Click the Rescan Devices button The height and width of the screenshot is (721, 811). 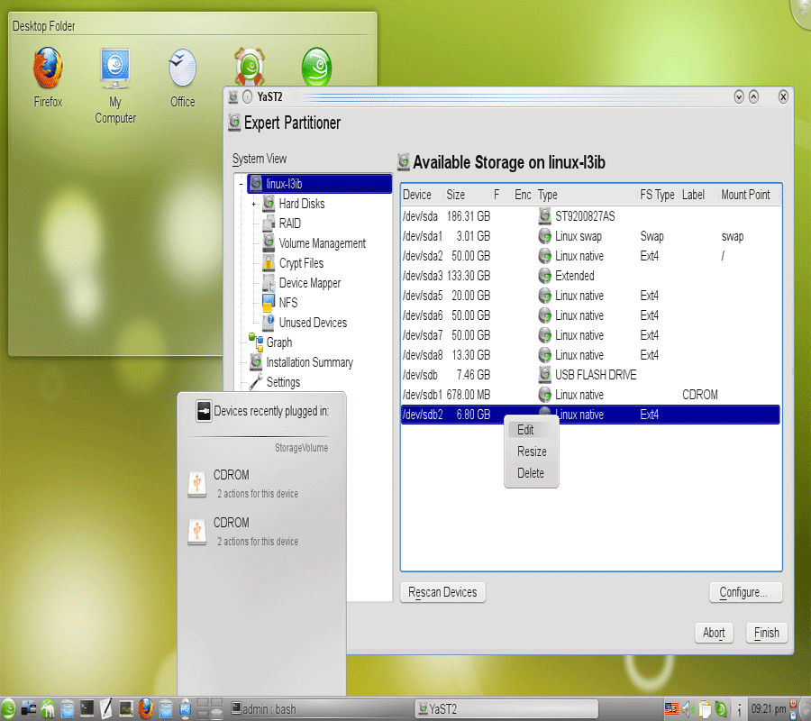[x=442, y=592]
